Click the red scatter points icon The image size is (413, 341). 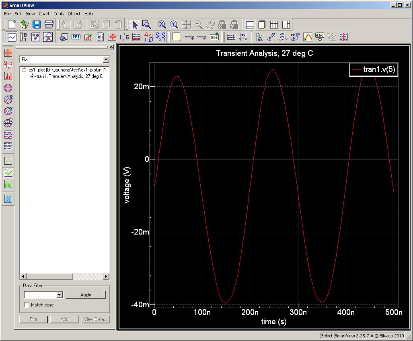(x=113, y=37)
